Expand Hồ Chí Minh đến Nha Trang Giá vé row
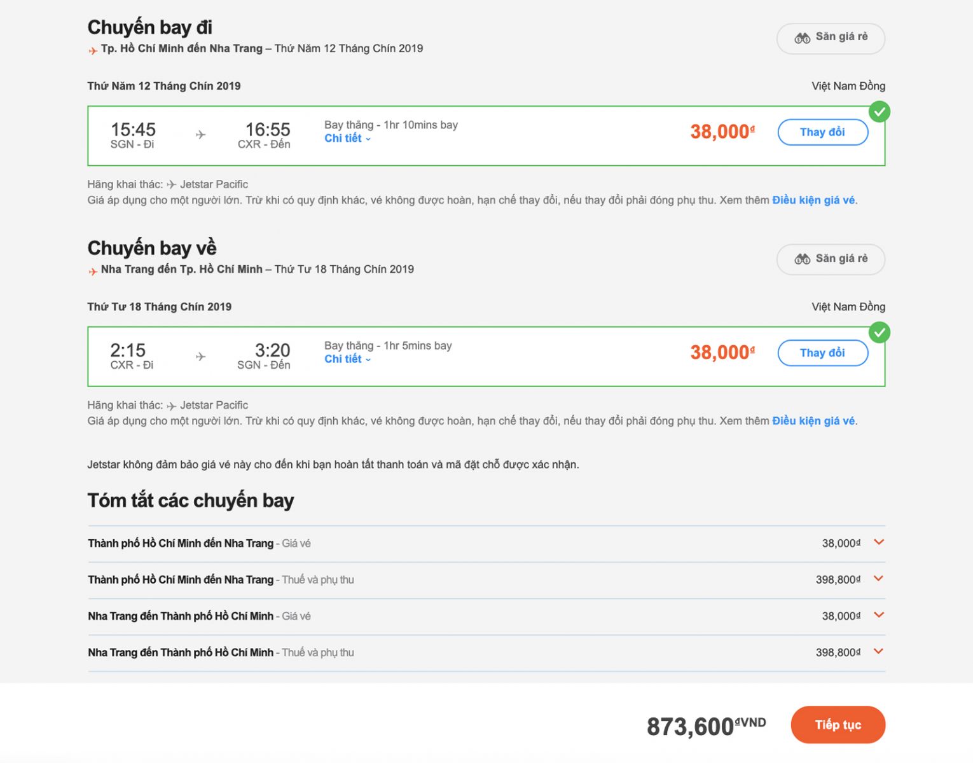 879,542
